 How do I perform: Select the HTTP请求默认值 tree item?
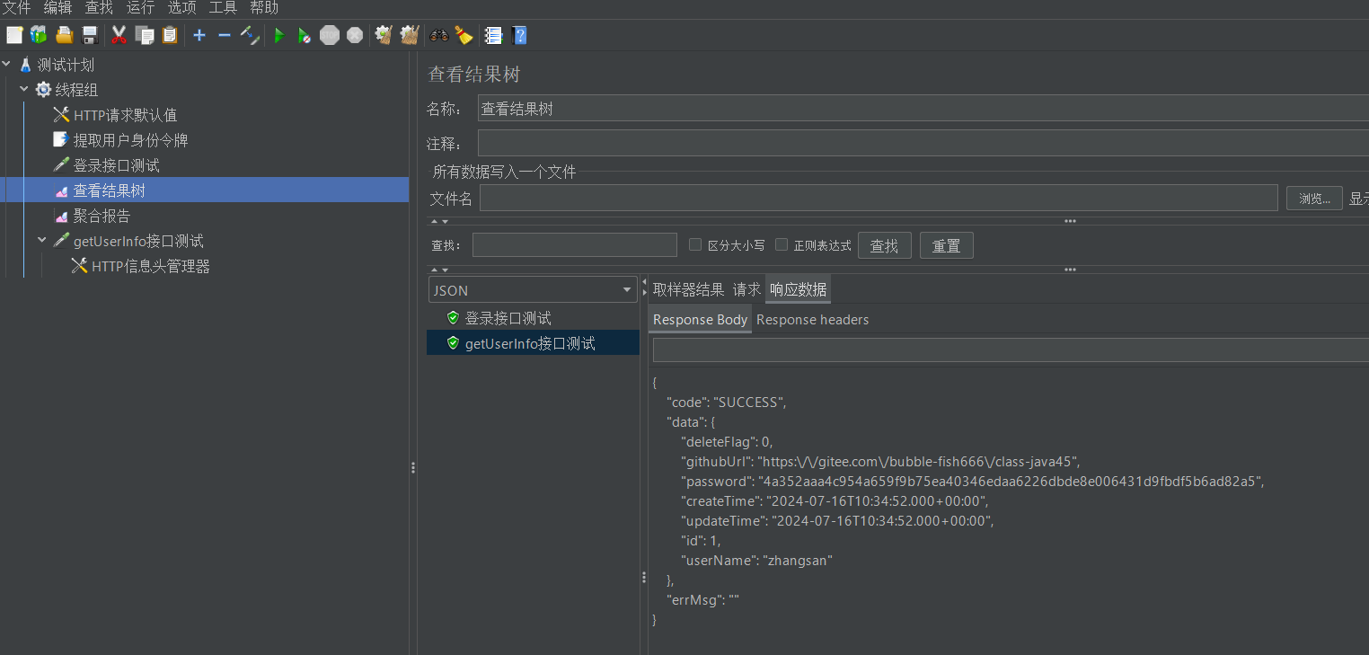(x=125, y=115)
